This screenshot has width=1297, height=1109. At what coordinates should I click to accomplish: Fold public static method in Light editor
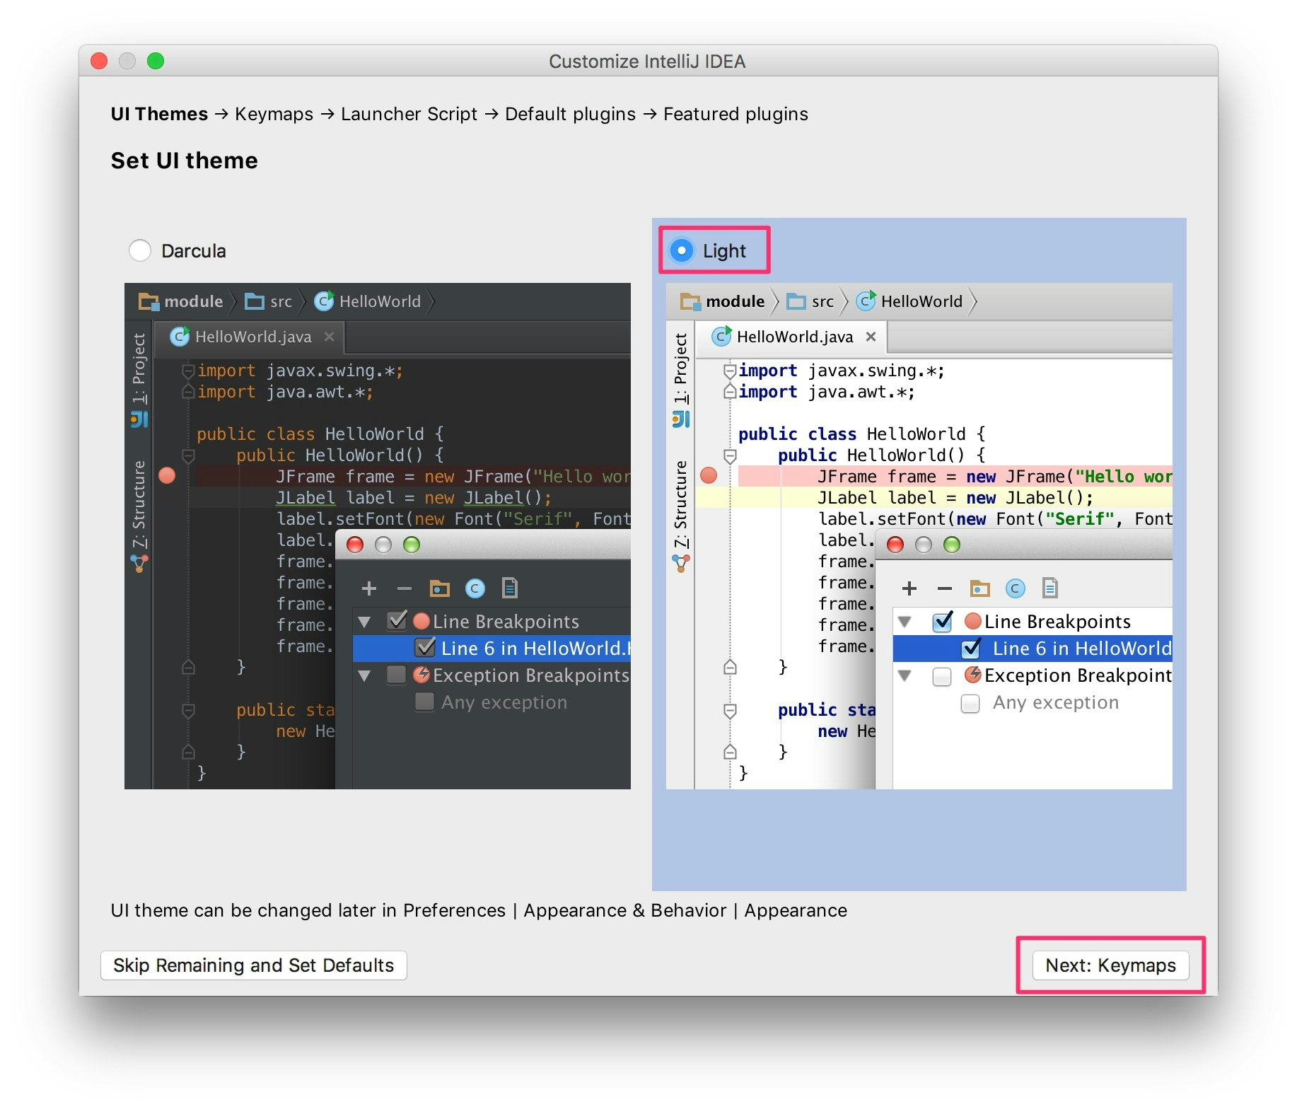coord(730,710)
